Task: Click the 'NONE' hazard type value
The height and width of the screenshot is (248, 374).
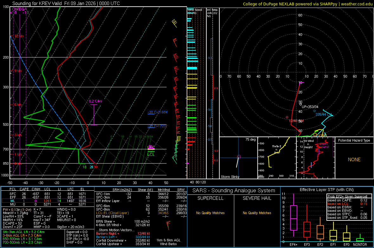Action: [354, 160]
